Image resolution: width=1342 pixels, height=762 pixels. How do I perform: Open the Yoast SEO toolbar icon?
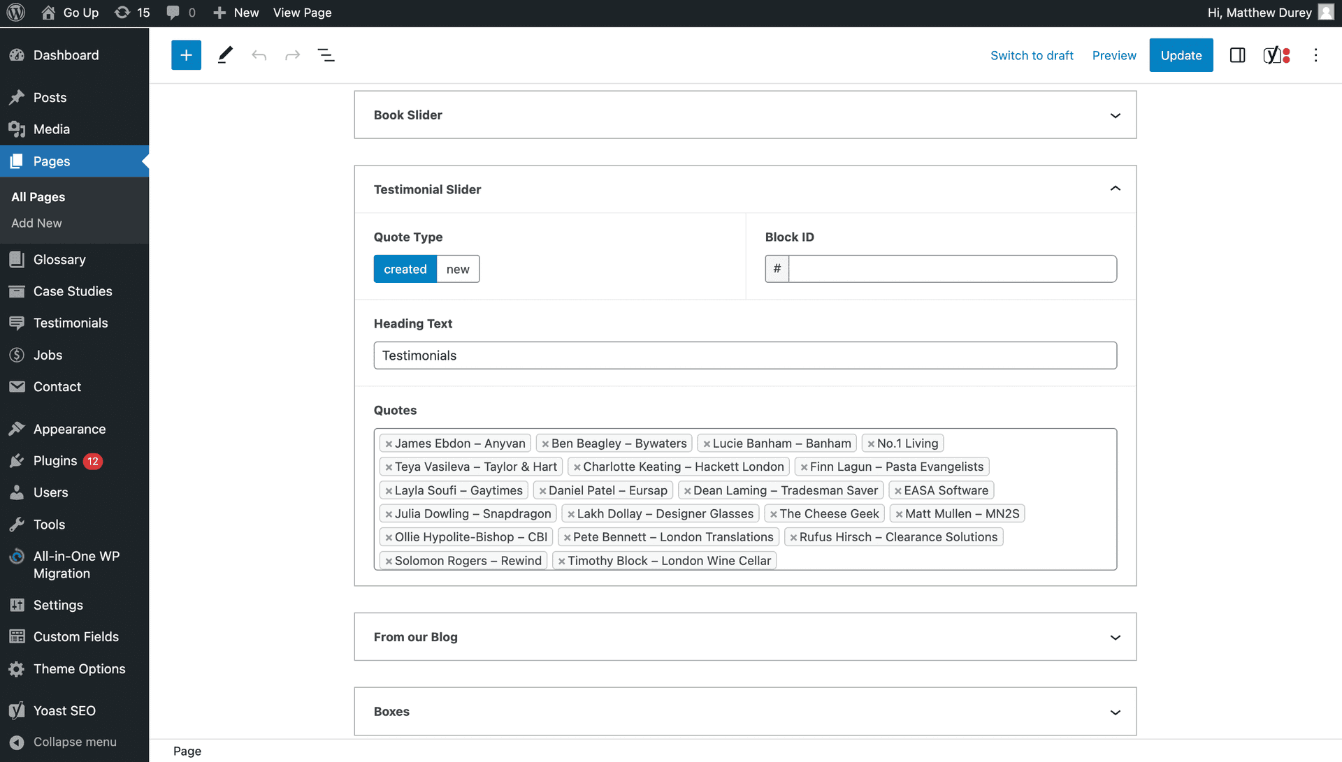tap(1276, 55)
